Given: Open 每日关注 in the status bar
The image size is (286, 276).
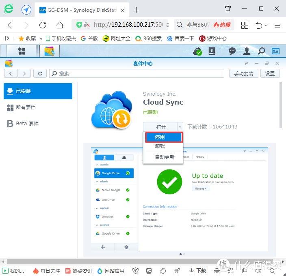Looking at the screenshot, I should (x=47, y=271).
